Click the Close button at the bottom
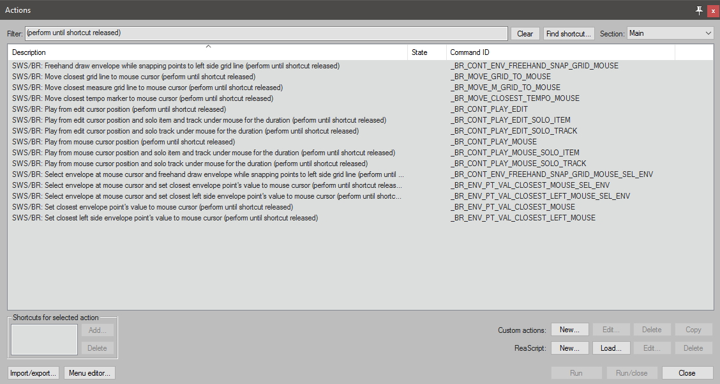 pos(687,373)
